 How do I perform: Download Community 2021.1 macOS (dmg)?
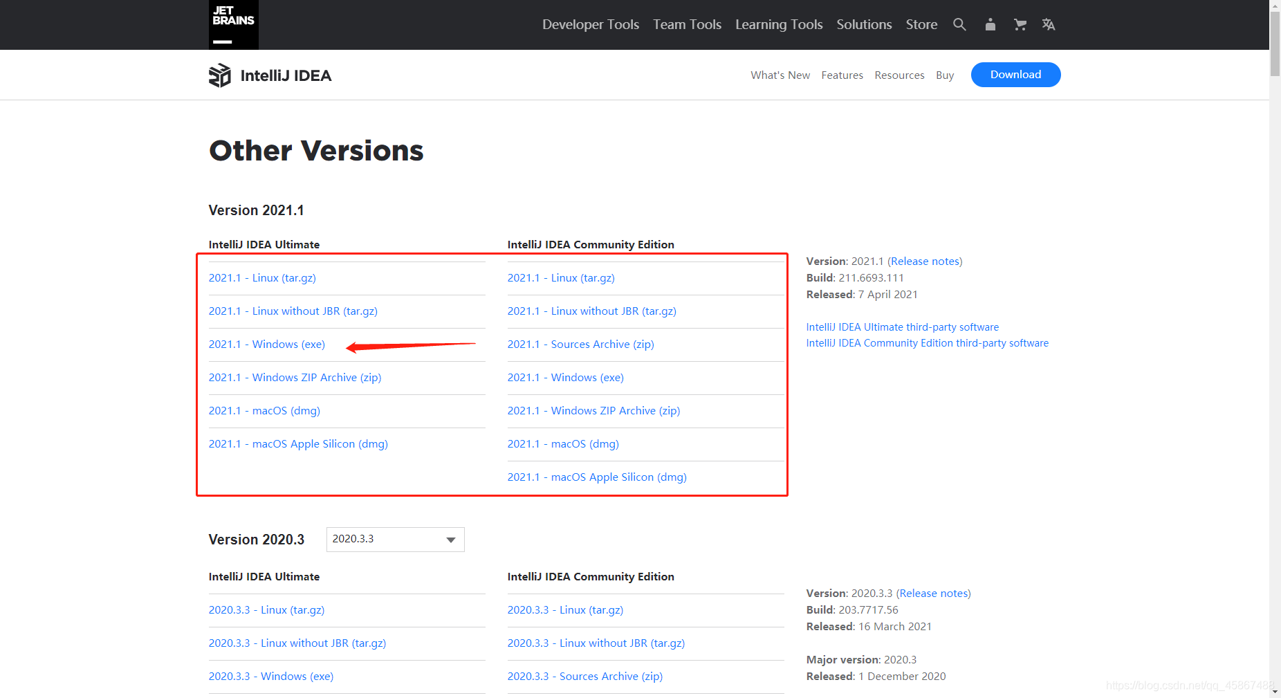563,443
